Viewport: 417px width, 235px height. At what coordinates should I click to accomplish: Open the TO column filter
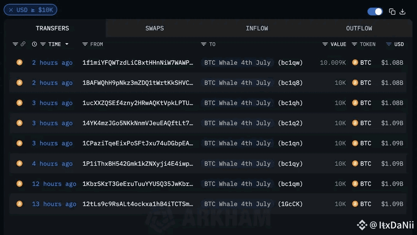[204, 44]
